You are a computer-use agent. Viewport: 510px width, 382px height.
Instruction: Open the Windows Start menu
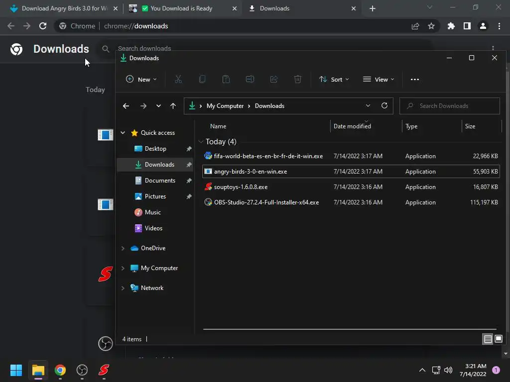pos(16,370)
